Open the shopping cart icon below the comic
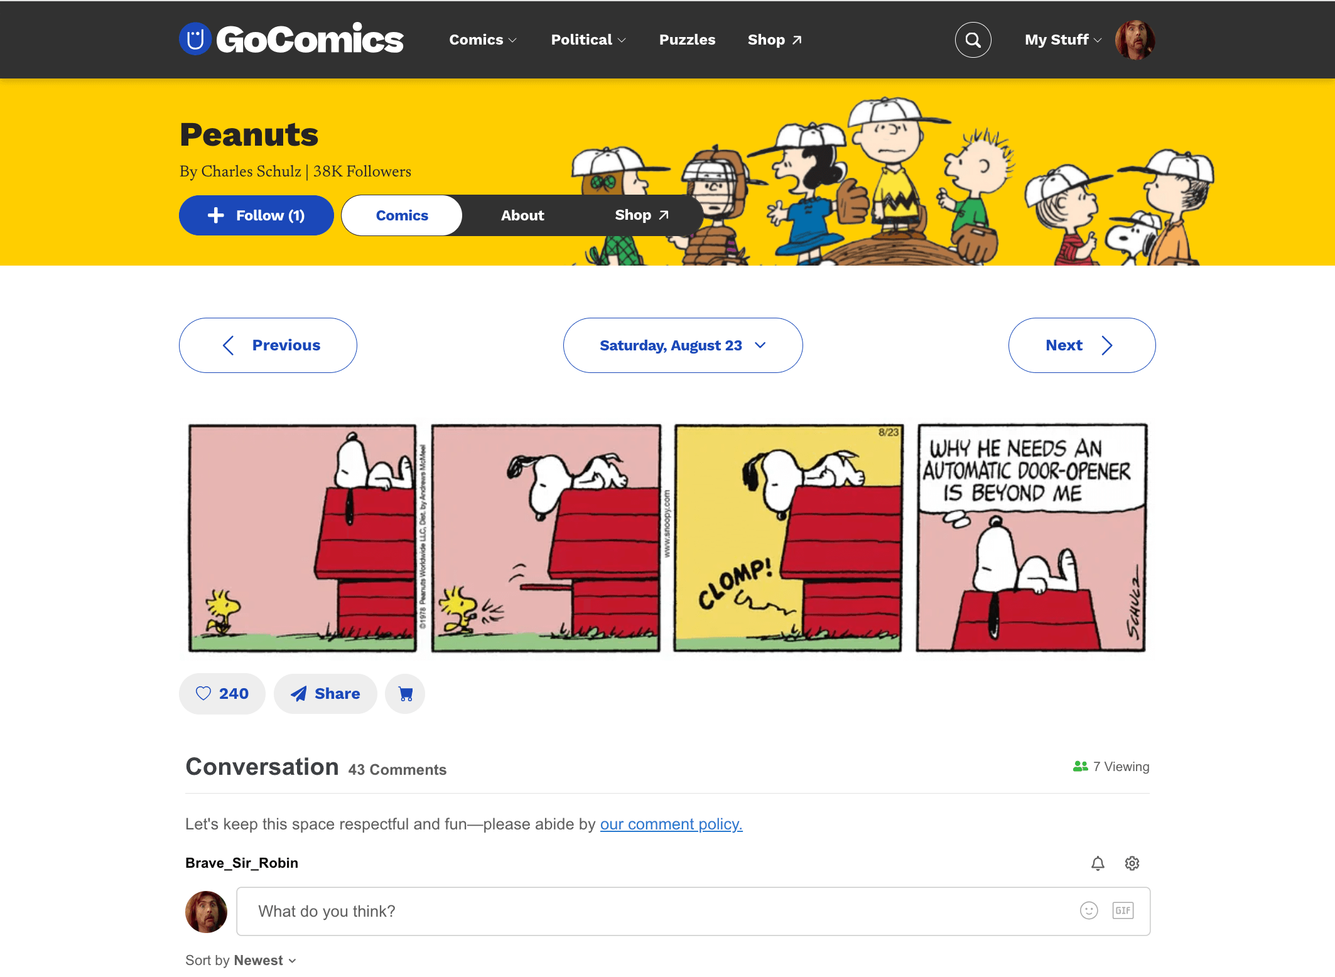Image resolution: width=1335 pixels, height=977 pixels. [x=405, y=694]
